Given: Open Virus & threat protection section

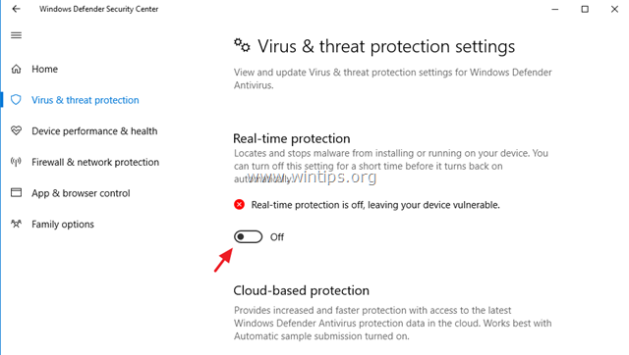Looking at the screenshot, I should click(x=86, y=100).
